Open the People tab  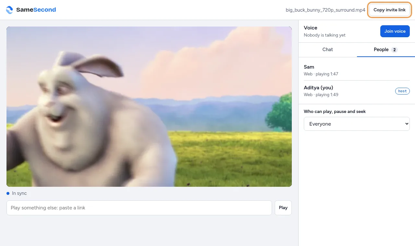click(386, 50)
